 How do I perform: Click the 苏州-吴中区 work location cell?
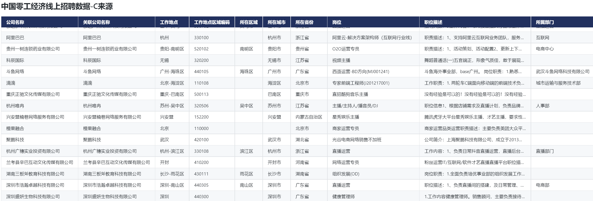(172, 106)
